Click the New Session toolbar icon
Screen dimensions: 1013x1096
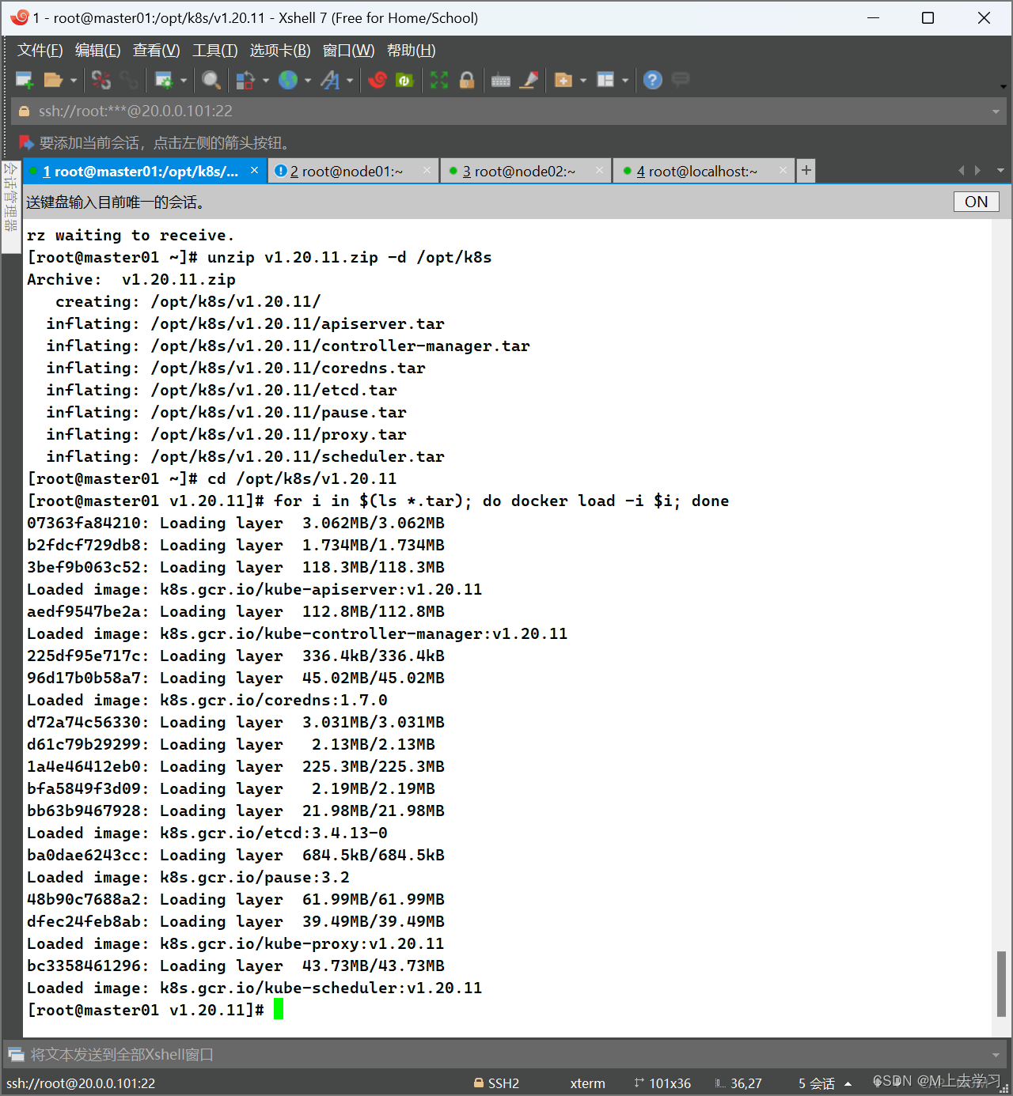(x=25, y=80)
